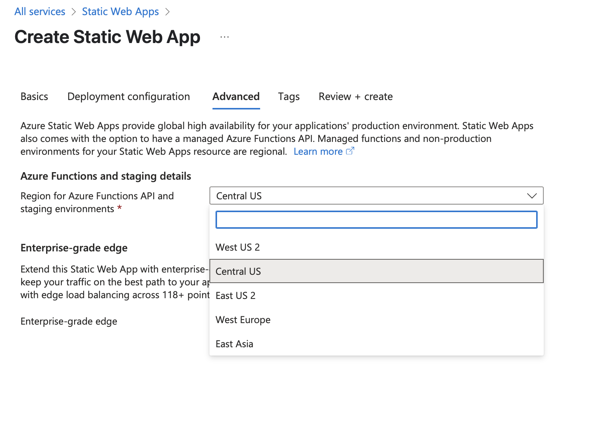Click the Enterprise-grade edge field label
Viewport: 608px width, 425px height.
(x=69, y=321)
